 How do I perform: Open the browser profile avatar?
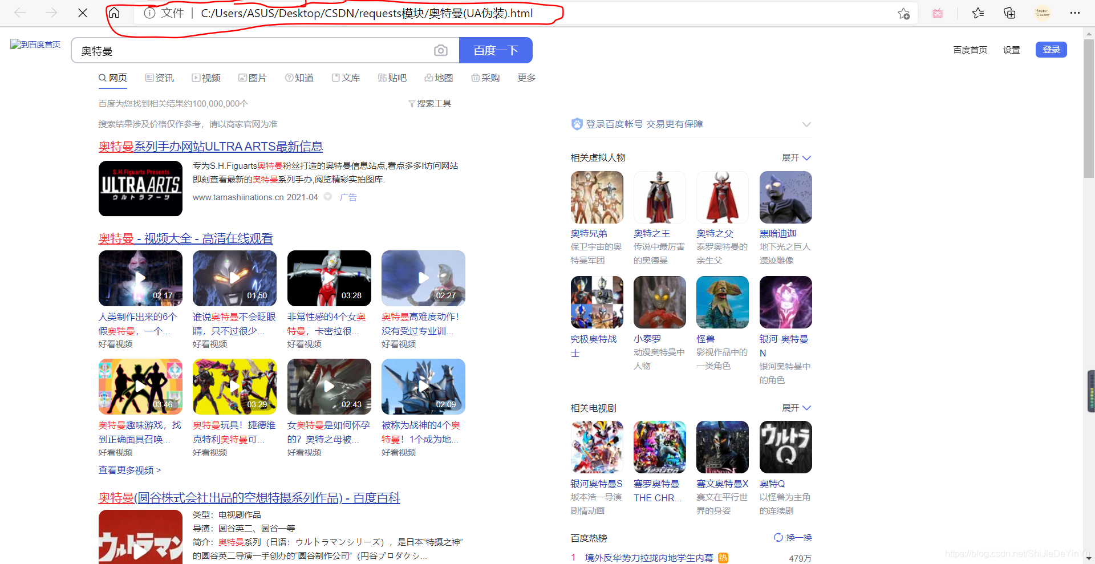1043,13
